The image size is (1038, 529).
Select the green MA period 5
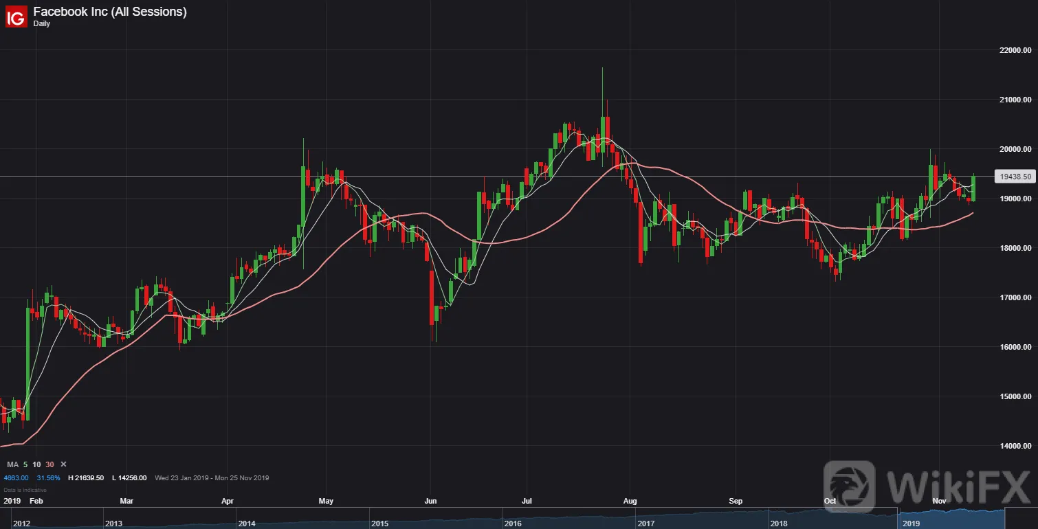tap(26, 465)
